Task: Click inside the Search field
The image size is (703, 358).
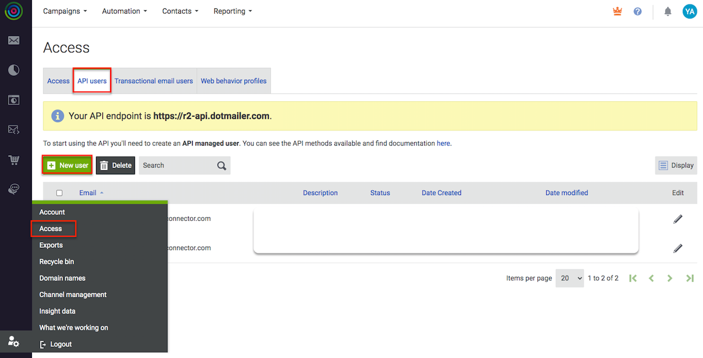Action: 177,165
